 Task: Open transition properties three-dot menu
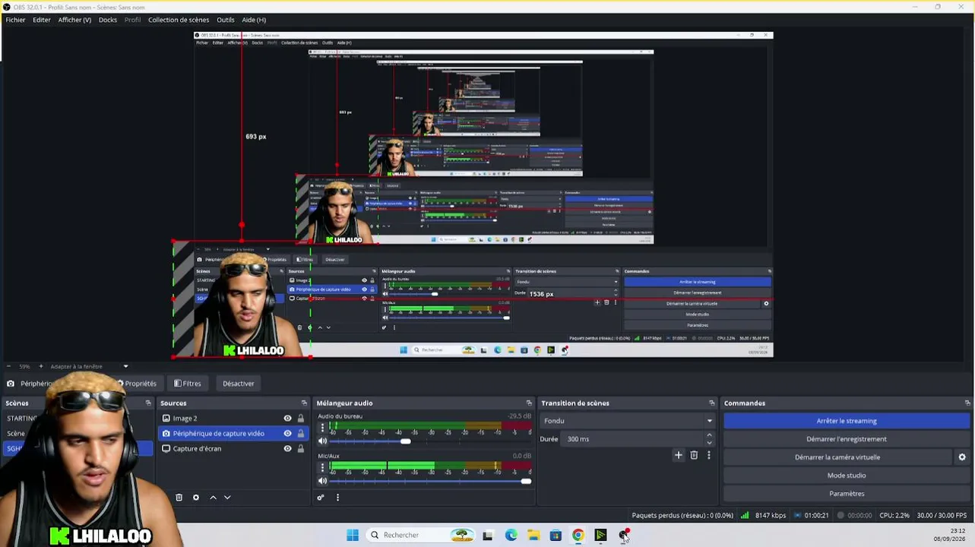click(709, 455)
